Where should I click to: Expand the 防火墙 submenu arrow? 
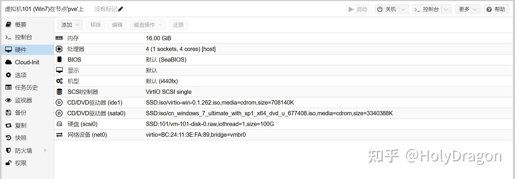pyautogui.click(x=45, y=151)
